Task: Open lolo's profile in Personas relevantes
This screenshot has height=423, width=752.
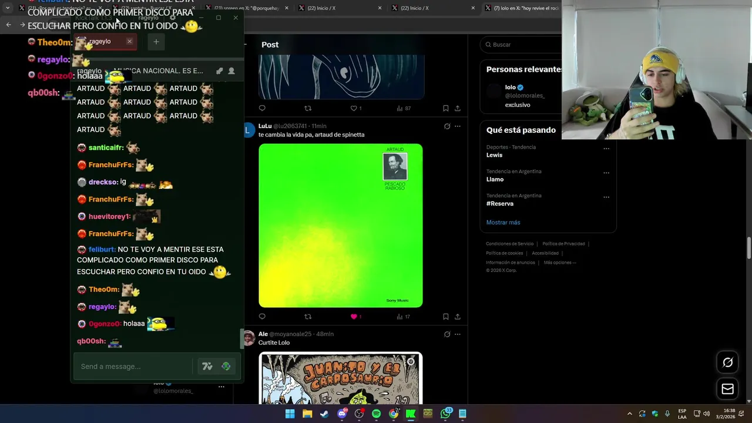Action: click(x=510, y=88)
